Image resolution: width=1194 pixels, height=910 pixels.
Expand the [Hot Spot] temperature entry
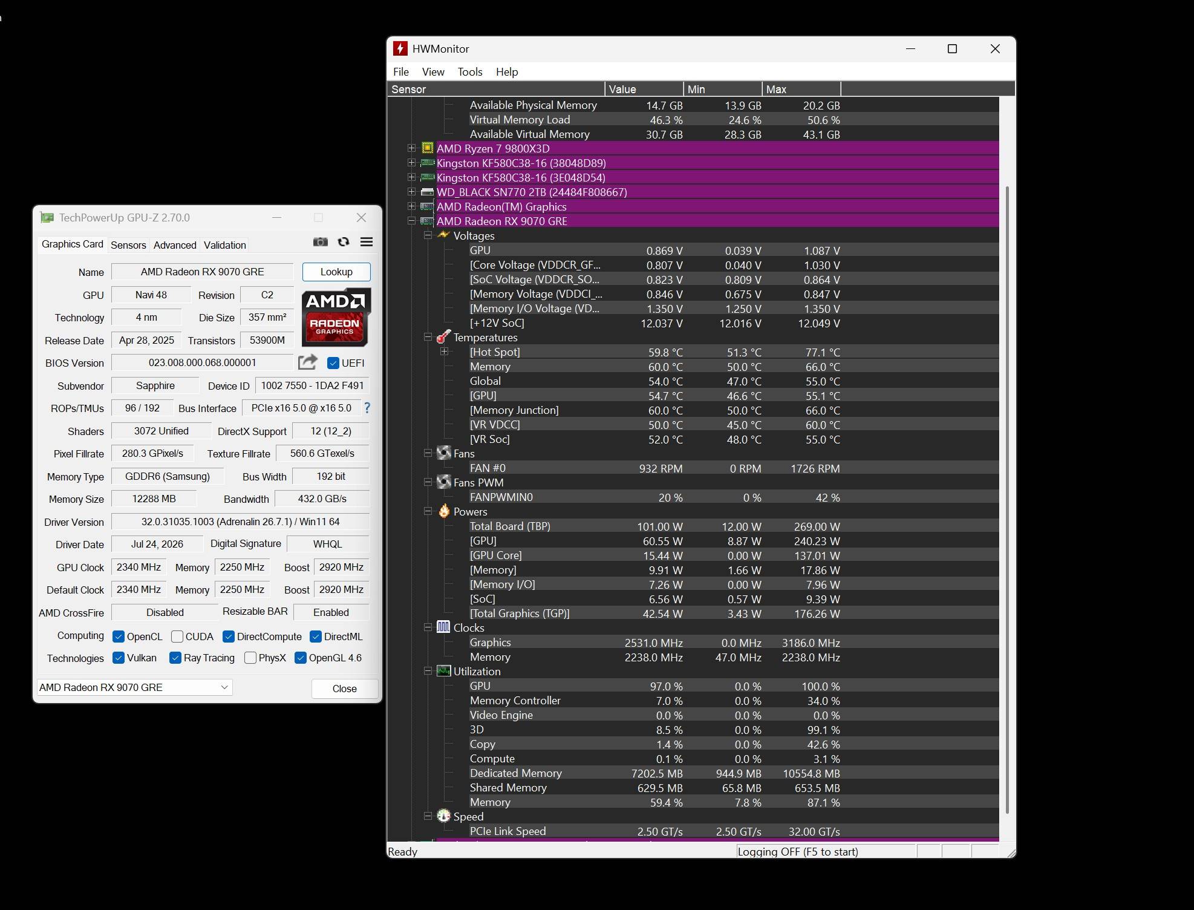(445, 352)
